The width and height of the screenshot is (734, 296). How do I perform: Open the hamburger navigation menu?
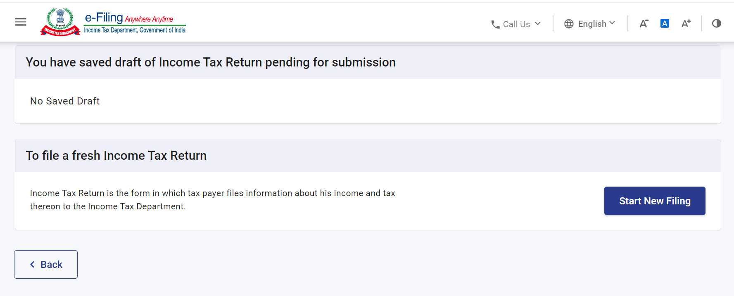(x=21, y=22)
